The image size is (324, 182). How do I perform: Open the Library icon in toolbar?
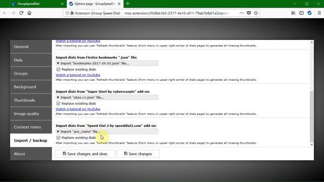point(294,13)
